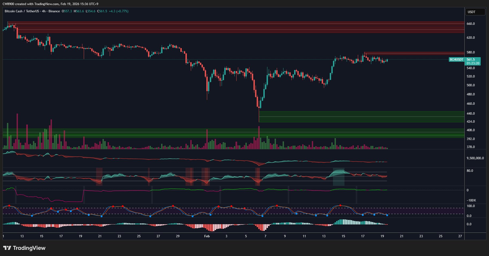Select the 408.0 price axis label
Screen dimensions: 489x256
(471, 130)
